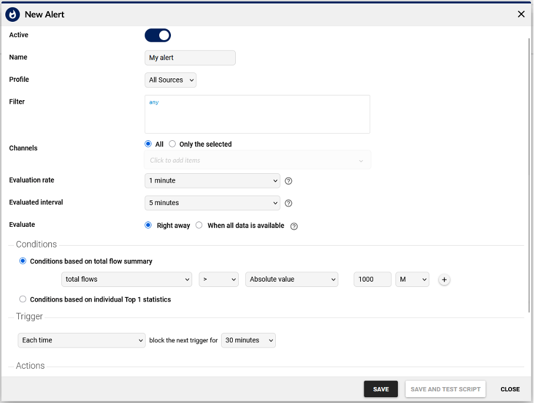Open the Evaluation rate help icon
The width and height of the screenshot is (534, 403).
pos(288,181)
